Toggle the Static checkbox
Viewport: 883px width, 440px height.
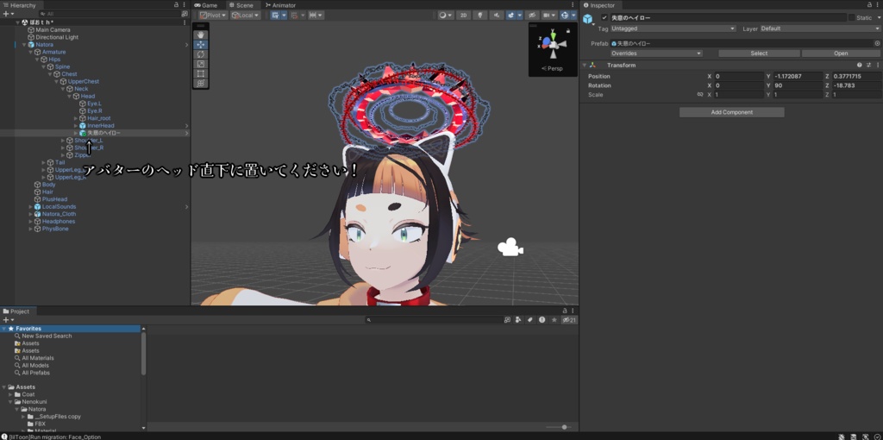click(x=851, y=17)
